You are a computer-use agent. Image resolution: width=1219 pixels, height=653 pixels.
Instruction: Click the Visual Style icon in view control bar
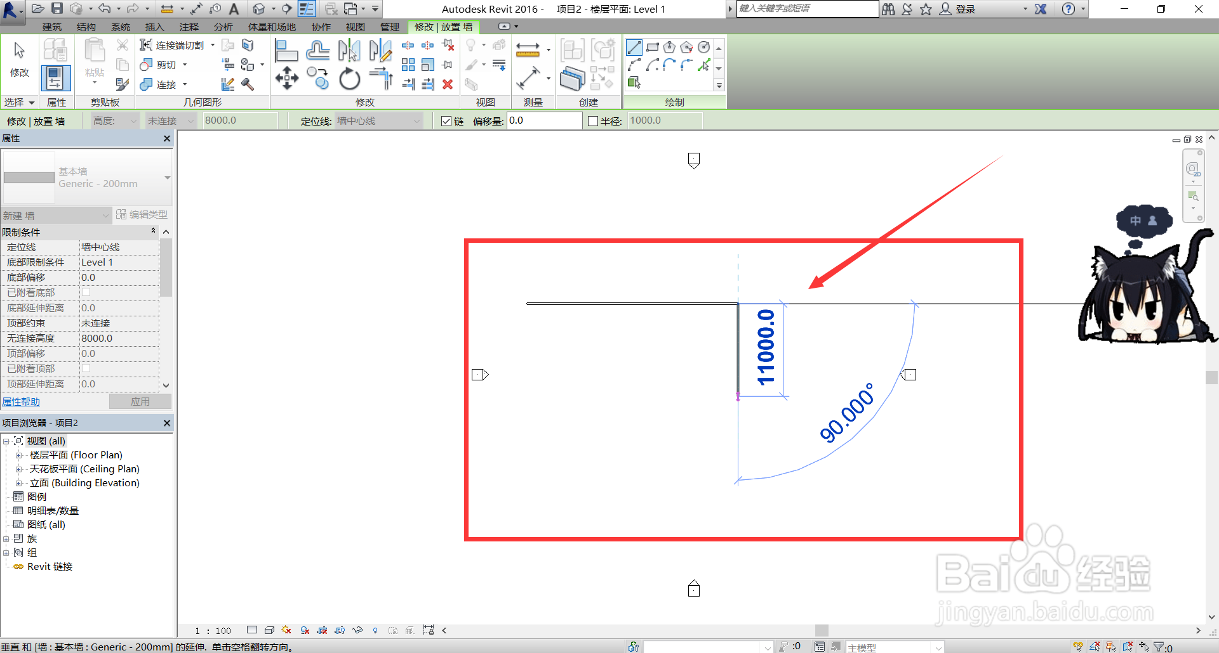click(x=269, y=630)
